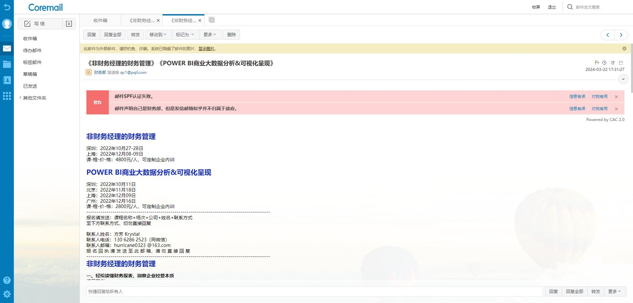This screenshot has height=303, width=633.
Task: Go to the previous email arrow
Action: pos(608,35)
